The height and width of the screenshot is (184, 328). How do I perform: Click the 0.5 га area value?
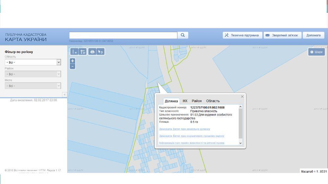tap(194, 122)
